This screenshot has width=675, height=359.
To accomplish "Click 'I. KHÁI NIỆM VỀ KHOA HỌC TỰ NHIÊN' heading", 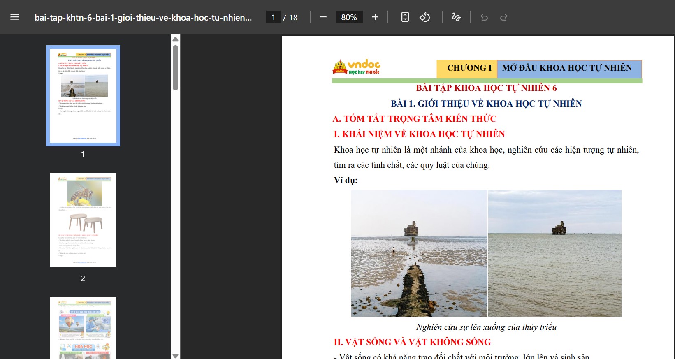I will pyautogui.click(x=419, y=134).
